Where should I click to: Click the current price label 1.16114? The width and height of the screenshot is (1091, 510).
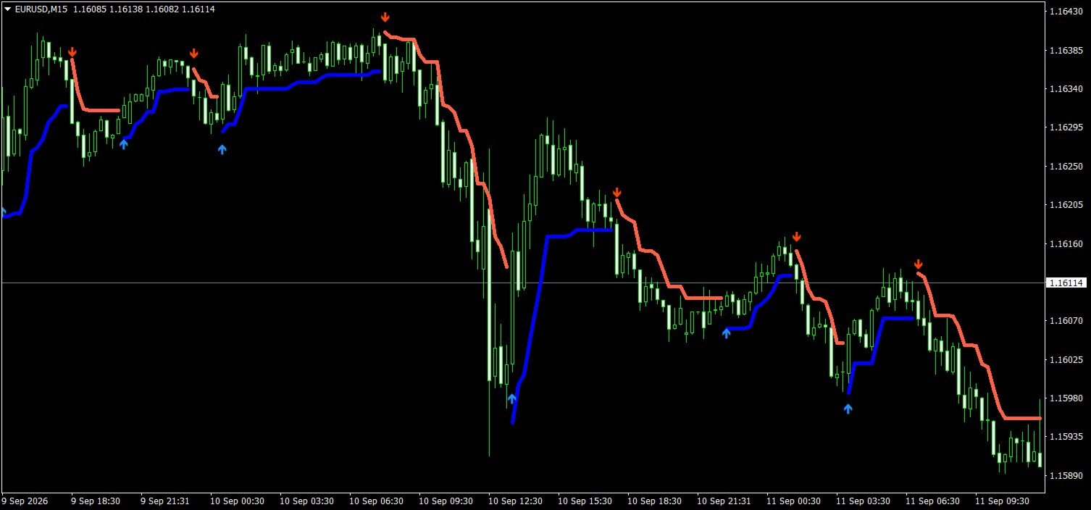pyautogui.click(x=1065, y=283)
